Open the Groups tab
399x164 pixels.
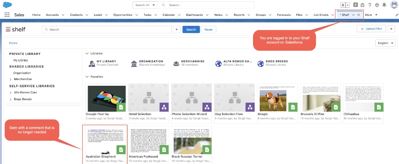coord(261,15)
